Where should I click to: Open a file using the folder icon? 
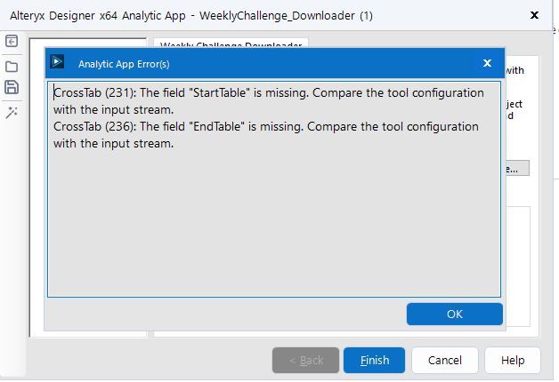click(x=12, y=66)
